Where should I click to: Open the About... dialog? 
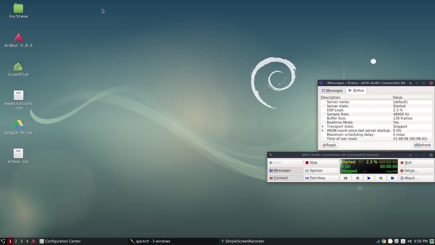click(x=416, y=178)
